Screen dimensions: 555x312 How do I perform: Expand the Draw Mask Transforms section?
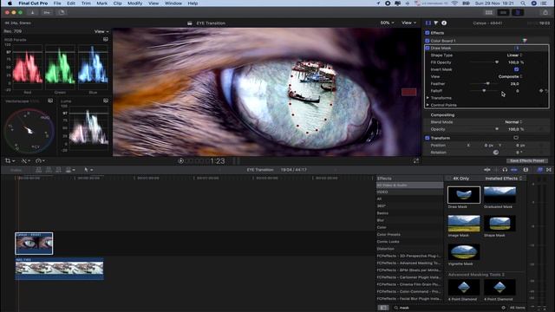[428, 98]
